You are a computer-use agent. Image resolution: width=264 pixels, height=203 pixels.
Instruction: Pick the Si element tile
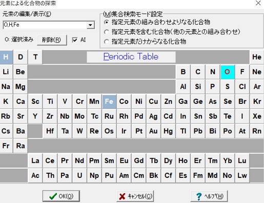tap(198, 87)
